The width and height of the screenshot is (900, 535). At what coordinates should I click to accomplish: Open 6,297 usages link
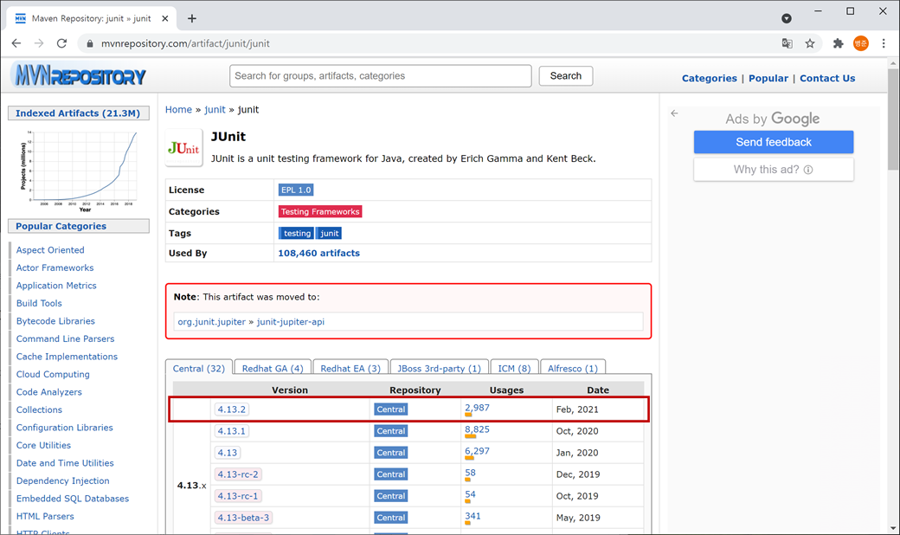point(477,451)
